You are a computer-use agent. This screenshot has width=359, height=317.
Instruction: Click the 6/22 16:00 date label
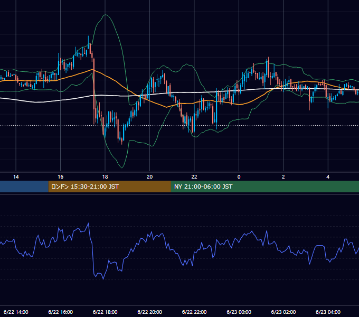[60, 312]
